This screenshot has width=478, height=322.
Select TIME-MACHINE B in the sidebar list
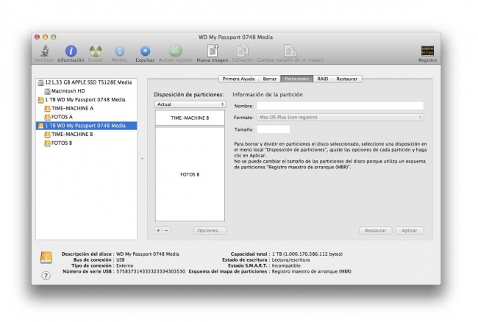click(x=87, y=135)
